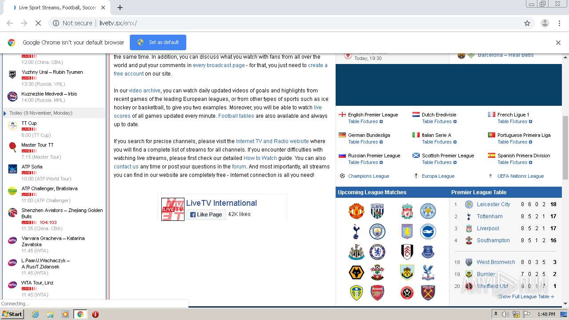Open the video archive link
Screen dimensions: 569x320
pyautogui.click(x=144, y=91)
